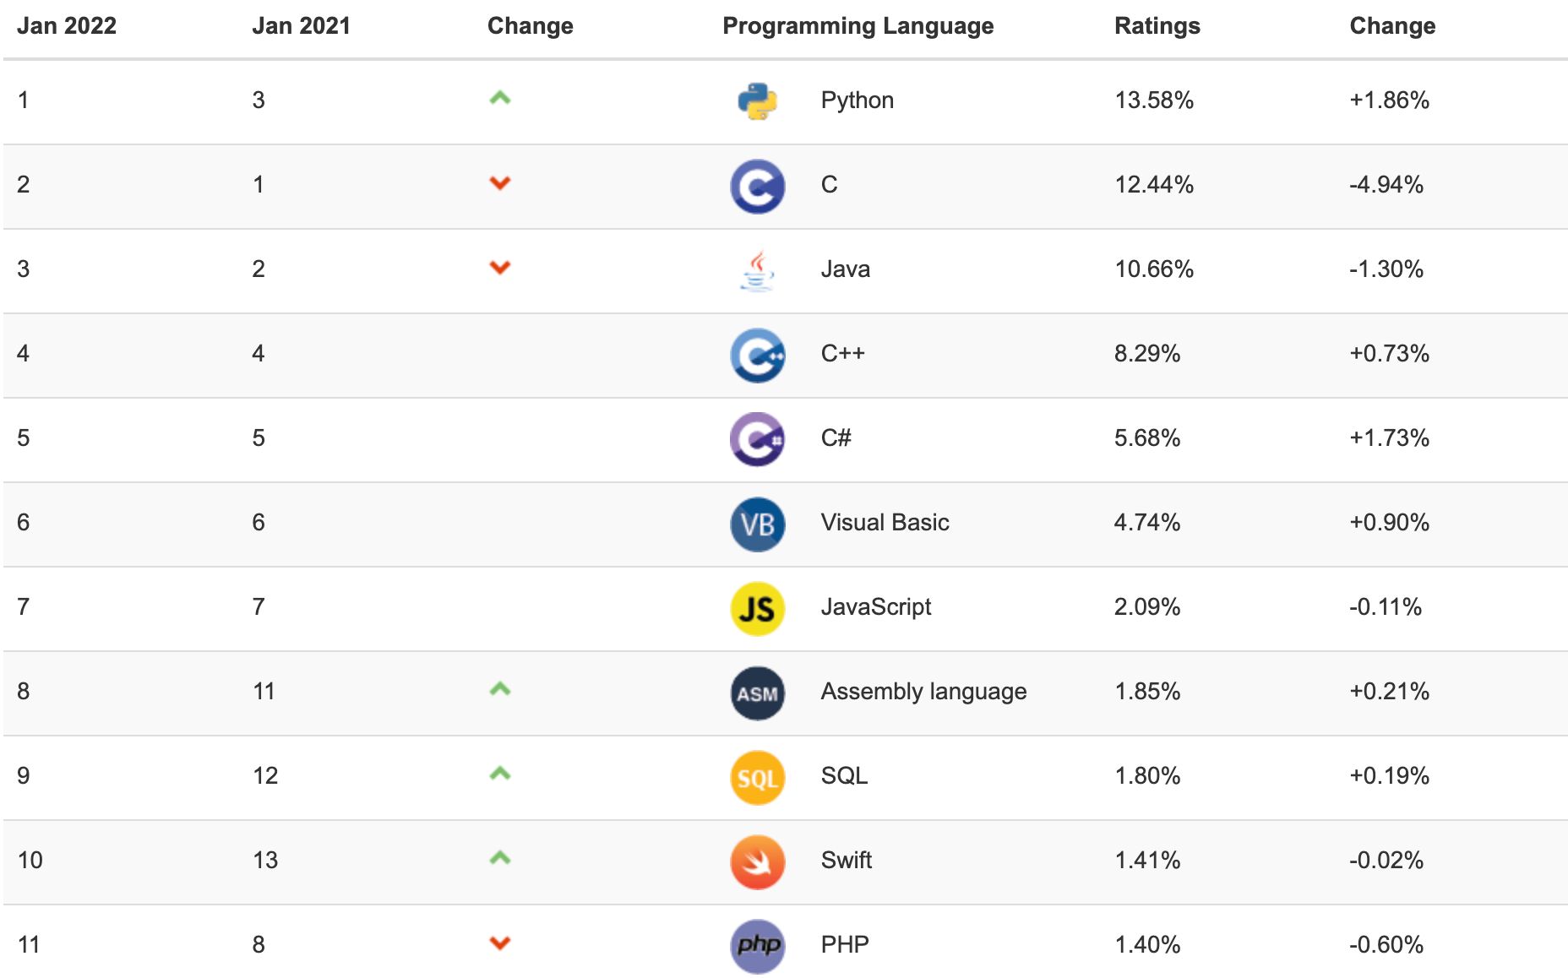The image size is (1568, 978).
Task: Click the Swift bird icon
Action: 757,861
